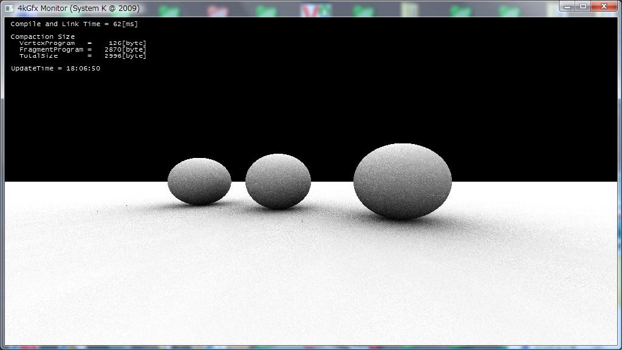Click the 18:06:50 timestamp value
This screenshot has height=350, width=622.
83,68
